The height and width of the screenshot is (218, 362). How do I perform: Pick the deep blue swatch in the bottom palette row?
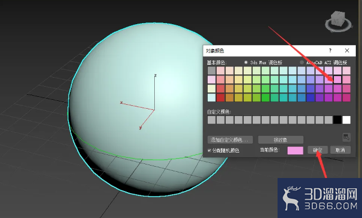pos(311,97)
